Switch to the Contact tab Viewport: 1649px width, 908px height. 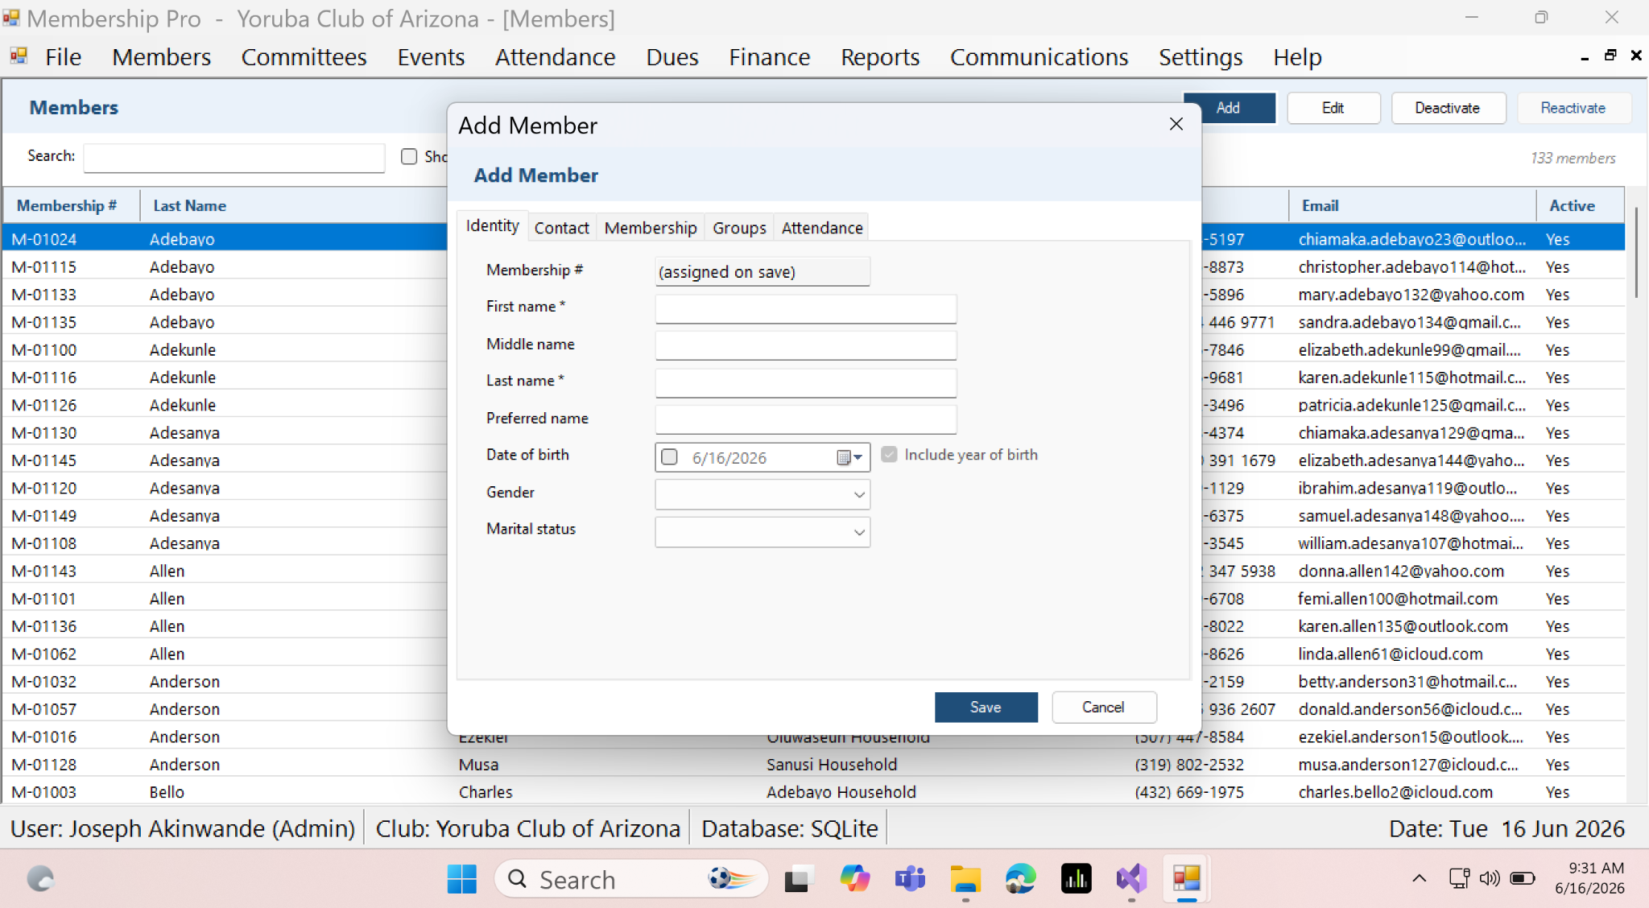pos(562,228)
